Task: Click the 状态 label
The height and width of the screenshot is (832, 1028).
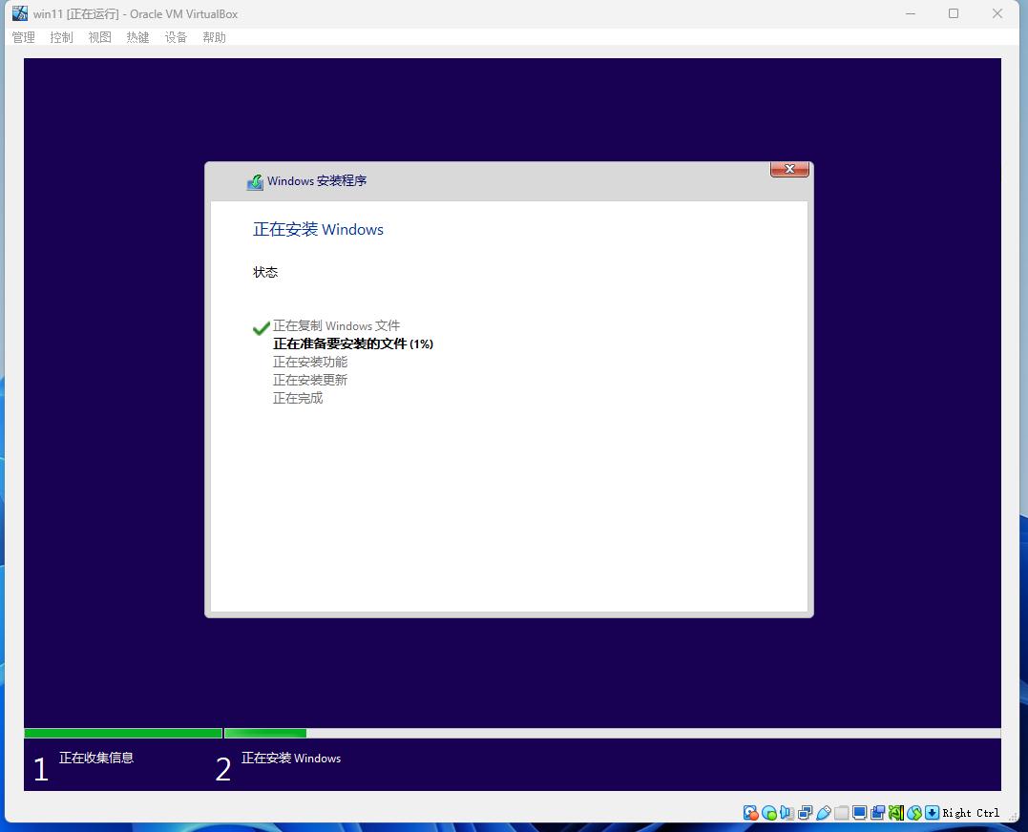Action: click(x=265, y=272)
